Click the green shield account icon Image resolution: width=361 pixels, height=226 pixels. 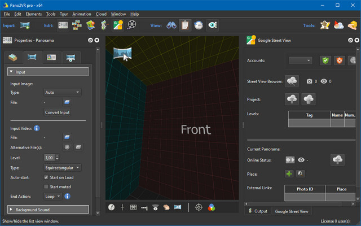[325, 60]
